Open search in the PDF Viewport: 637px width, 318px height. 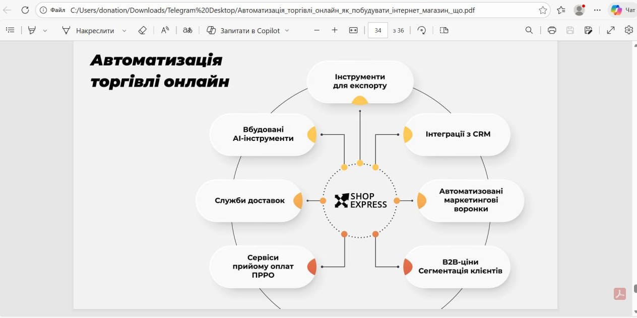click(x=529, y=30)
